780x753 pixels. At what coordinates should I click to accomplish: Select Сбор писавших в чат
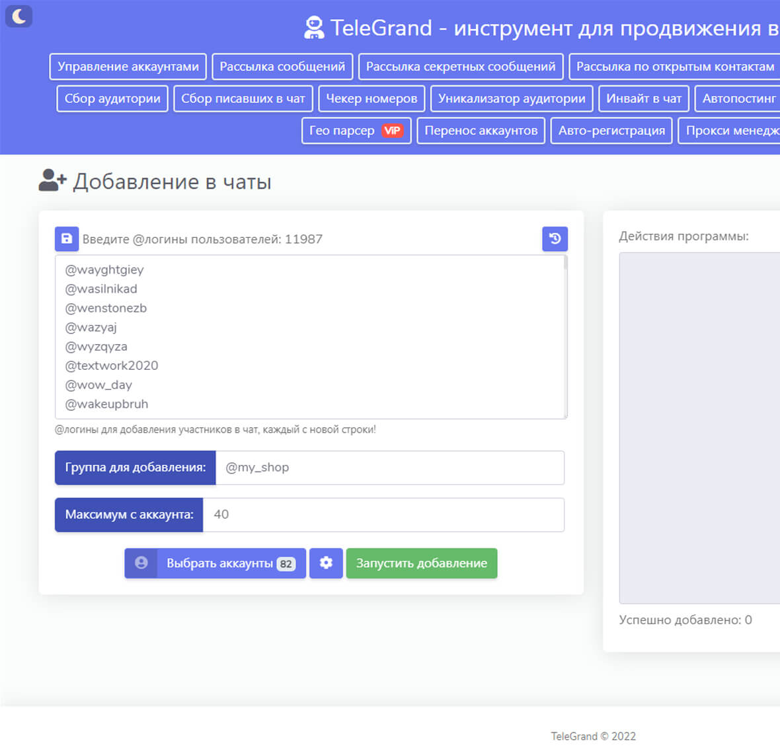pos(243,98)
